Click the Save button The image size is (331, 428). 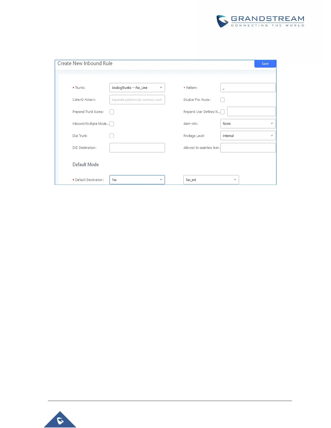click(x=265, y=64)
